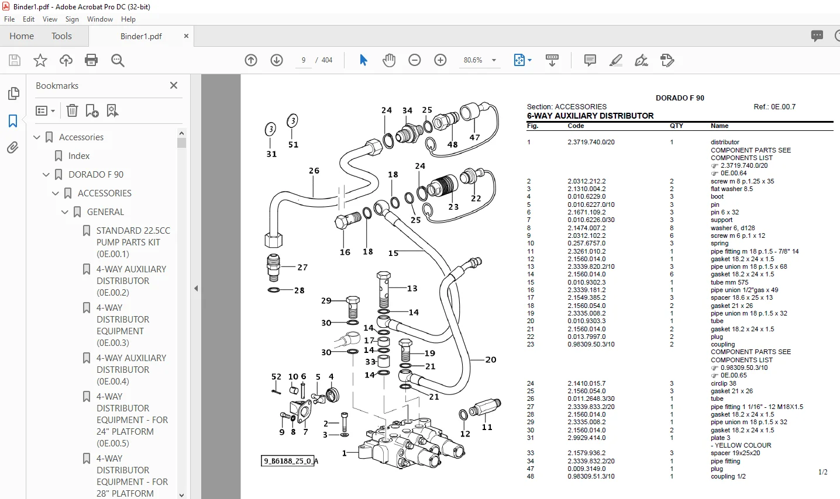The image size is (840, 499).
Task: Open the sign document tool
Action: click(642, 60)
